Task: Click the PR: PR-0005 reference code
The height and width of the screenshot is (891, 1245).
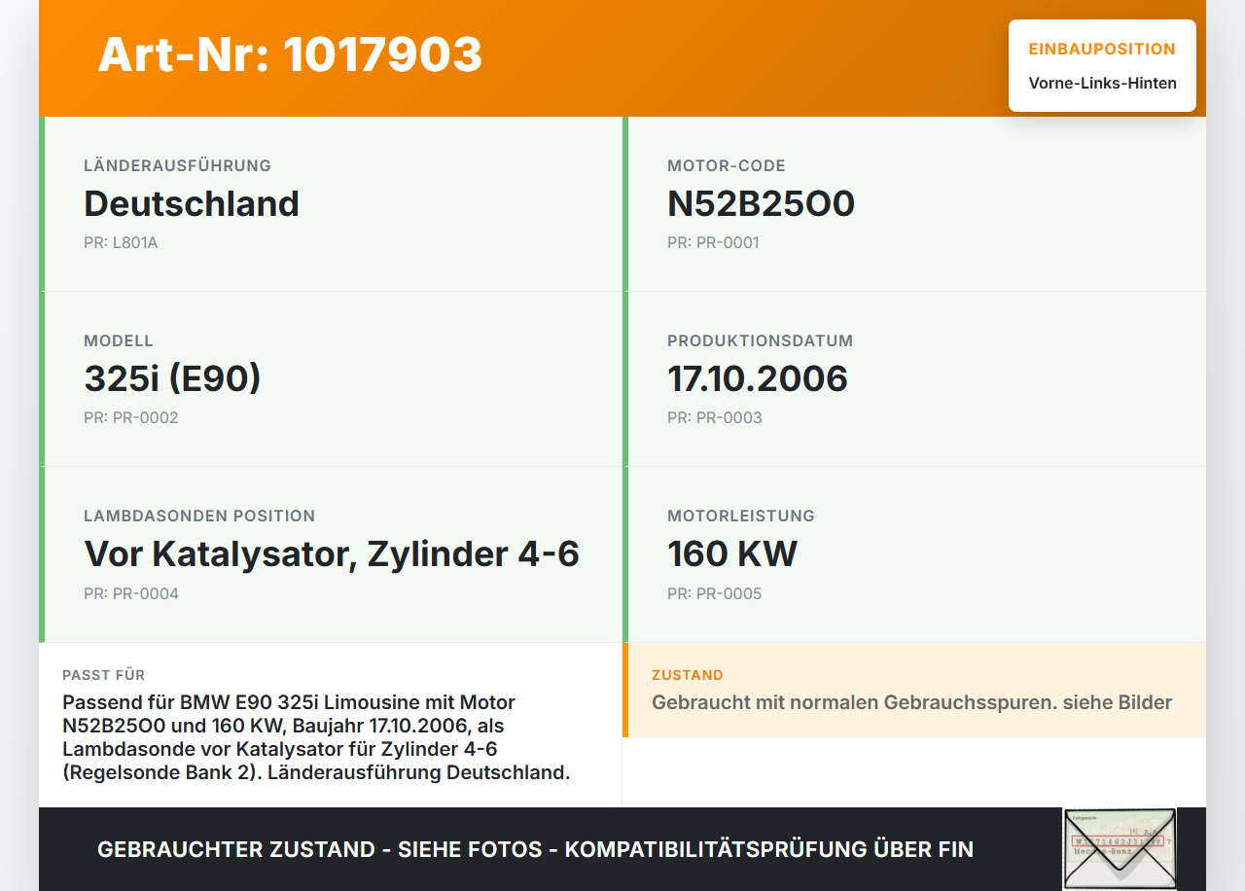Action: [x=714, y=592]
